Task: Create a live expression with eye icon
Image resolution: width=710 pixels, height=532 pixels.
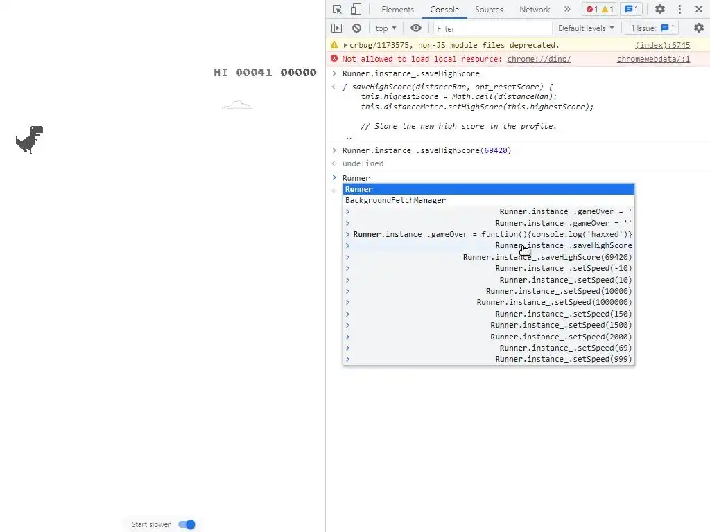Action: point(416,28)
